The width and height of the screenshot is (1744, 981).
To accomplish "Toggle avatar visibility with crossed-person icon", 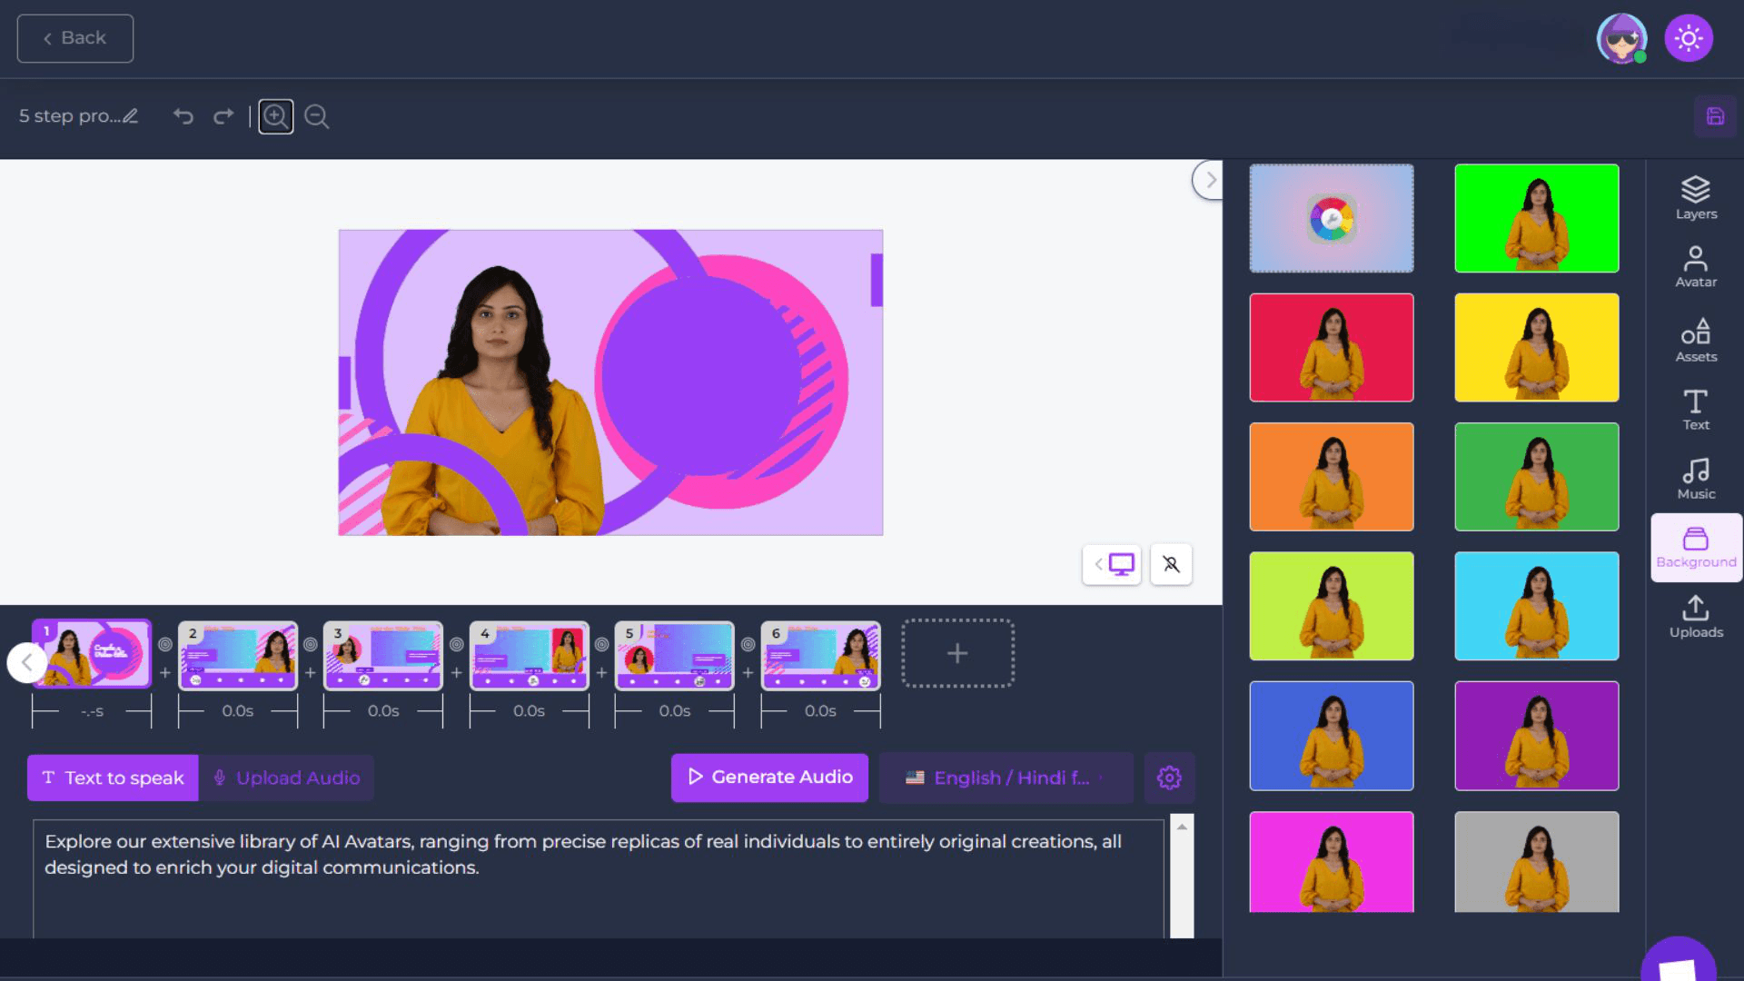I will click(1171, 564).
